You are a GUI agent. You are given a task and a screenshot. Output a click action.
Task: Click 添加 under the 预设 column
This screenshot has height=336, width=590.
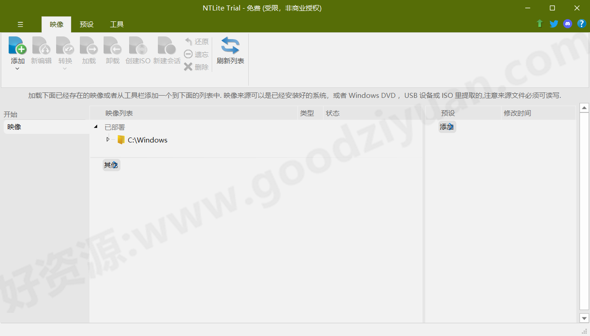(447, 127)
